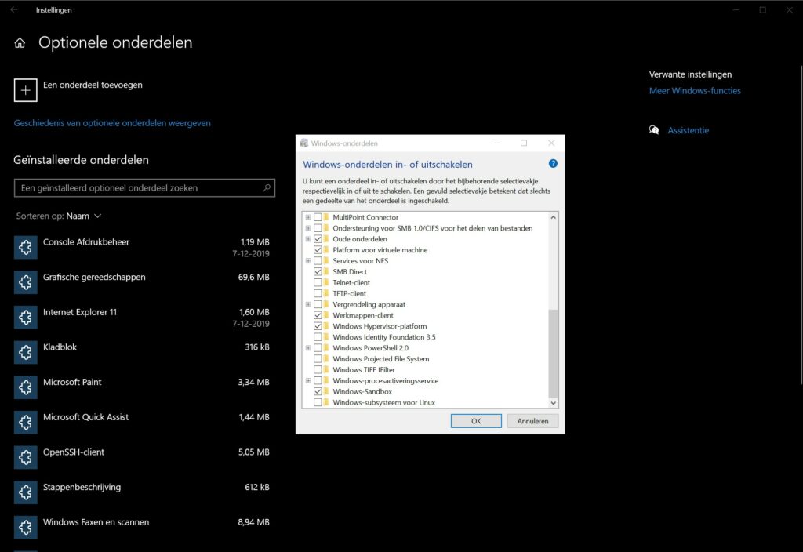Click the feature list scrollbar thumb
803x552 pixels.
tap(553, 354)
